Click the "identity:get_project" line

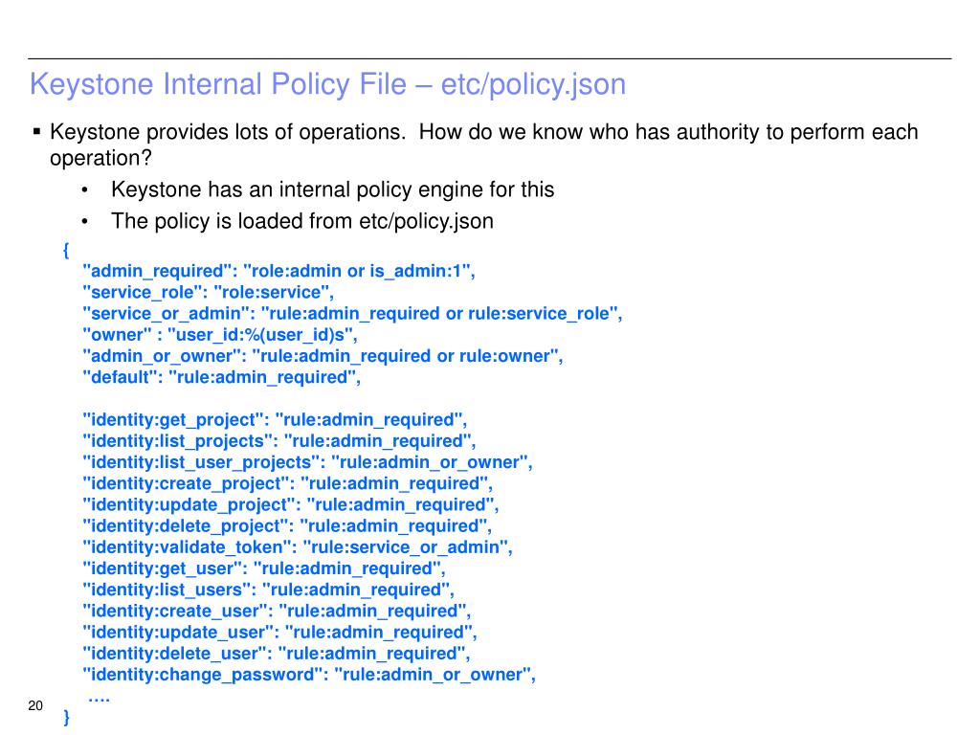pyautogui.click(x=275, y=420)
